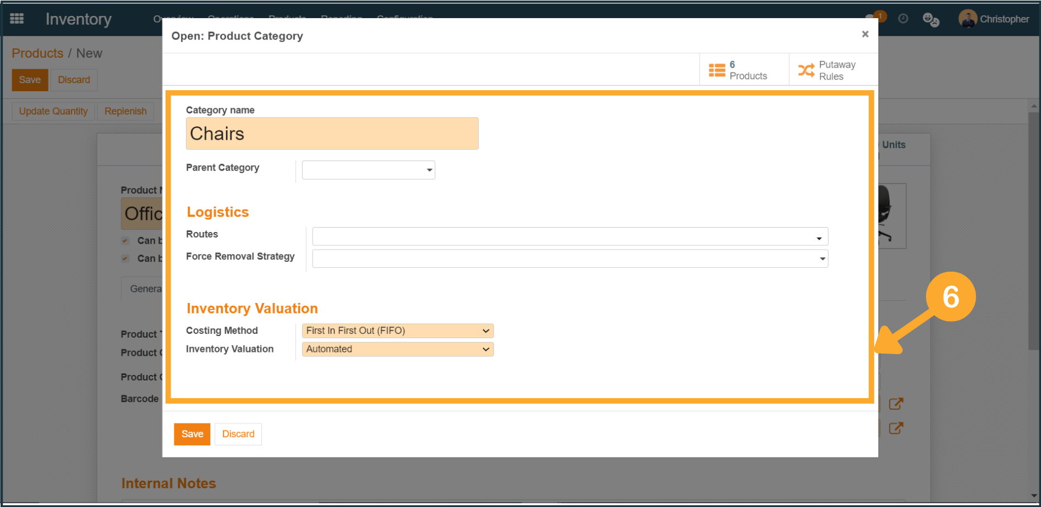Click the messages notification icon
The width and height of the screenshot is (1041, 507).
(873, 18)
